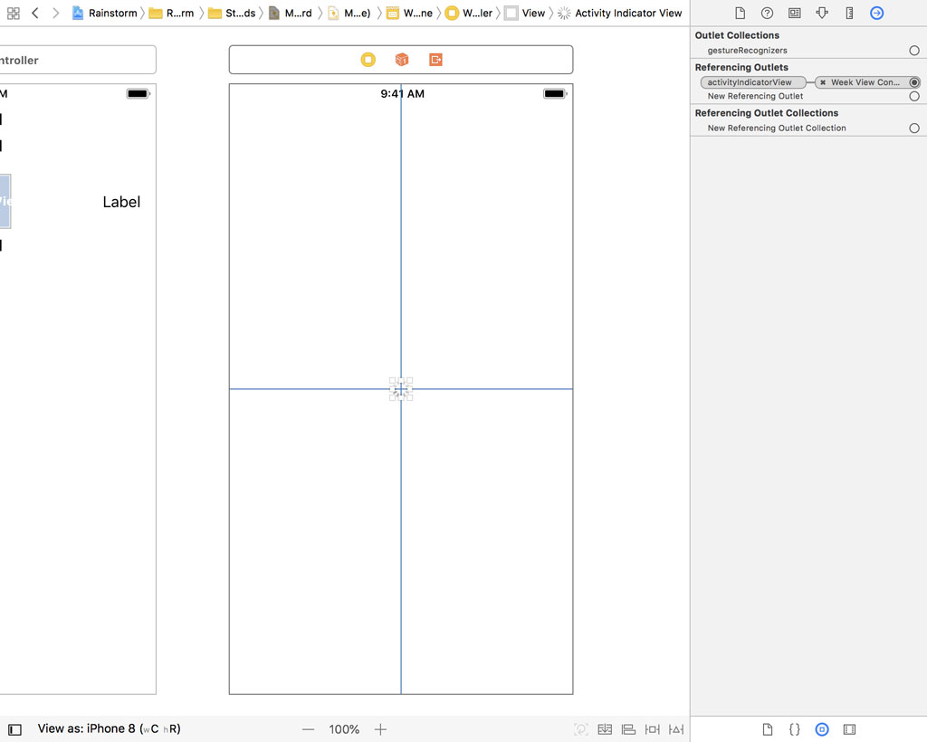This screenshot has height=742, width=927.
Task: Add a New Referencing Outlet Collection
Action: pos(913,128)
